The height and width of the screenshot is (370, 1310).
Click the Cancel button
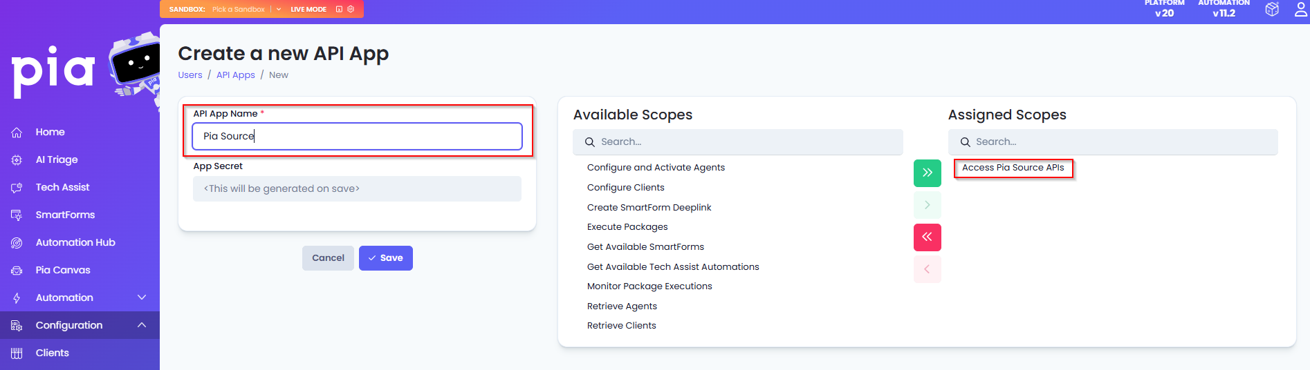click(x=328, y=258)
